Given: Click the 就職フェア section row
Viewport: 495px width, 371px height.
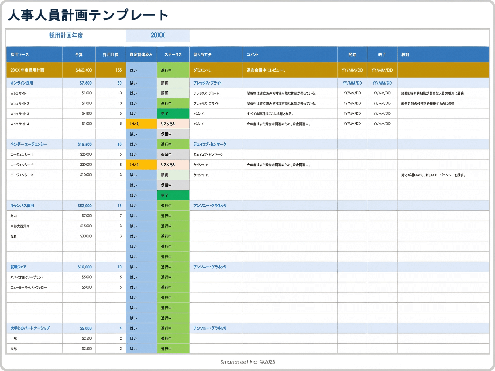Looking at the screenshot, I should [247, 267].
